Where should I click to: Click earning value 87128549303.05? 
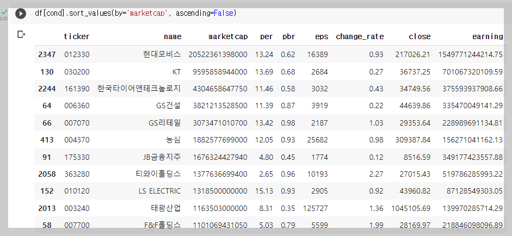(x=475, y=191)
